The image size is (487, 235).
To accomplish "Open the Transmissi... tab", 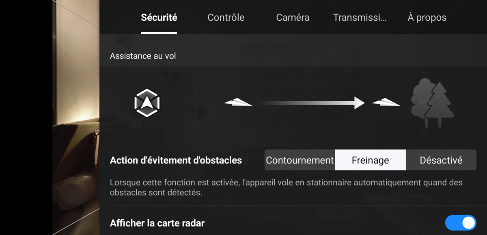I will click(360, 17).
